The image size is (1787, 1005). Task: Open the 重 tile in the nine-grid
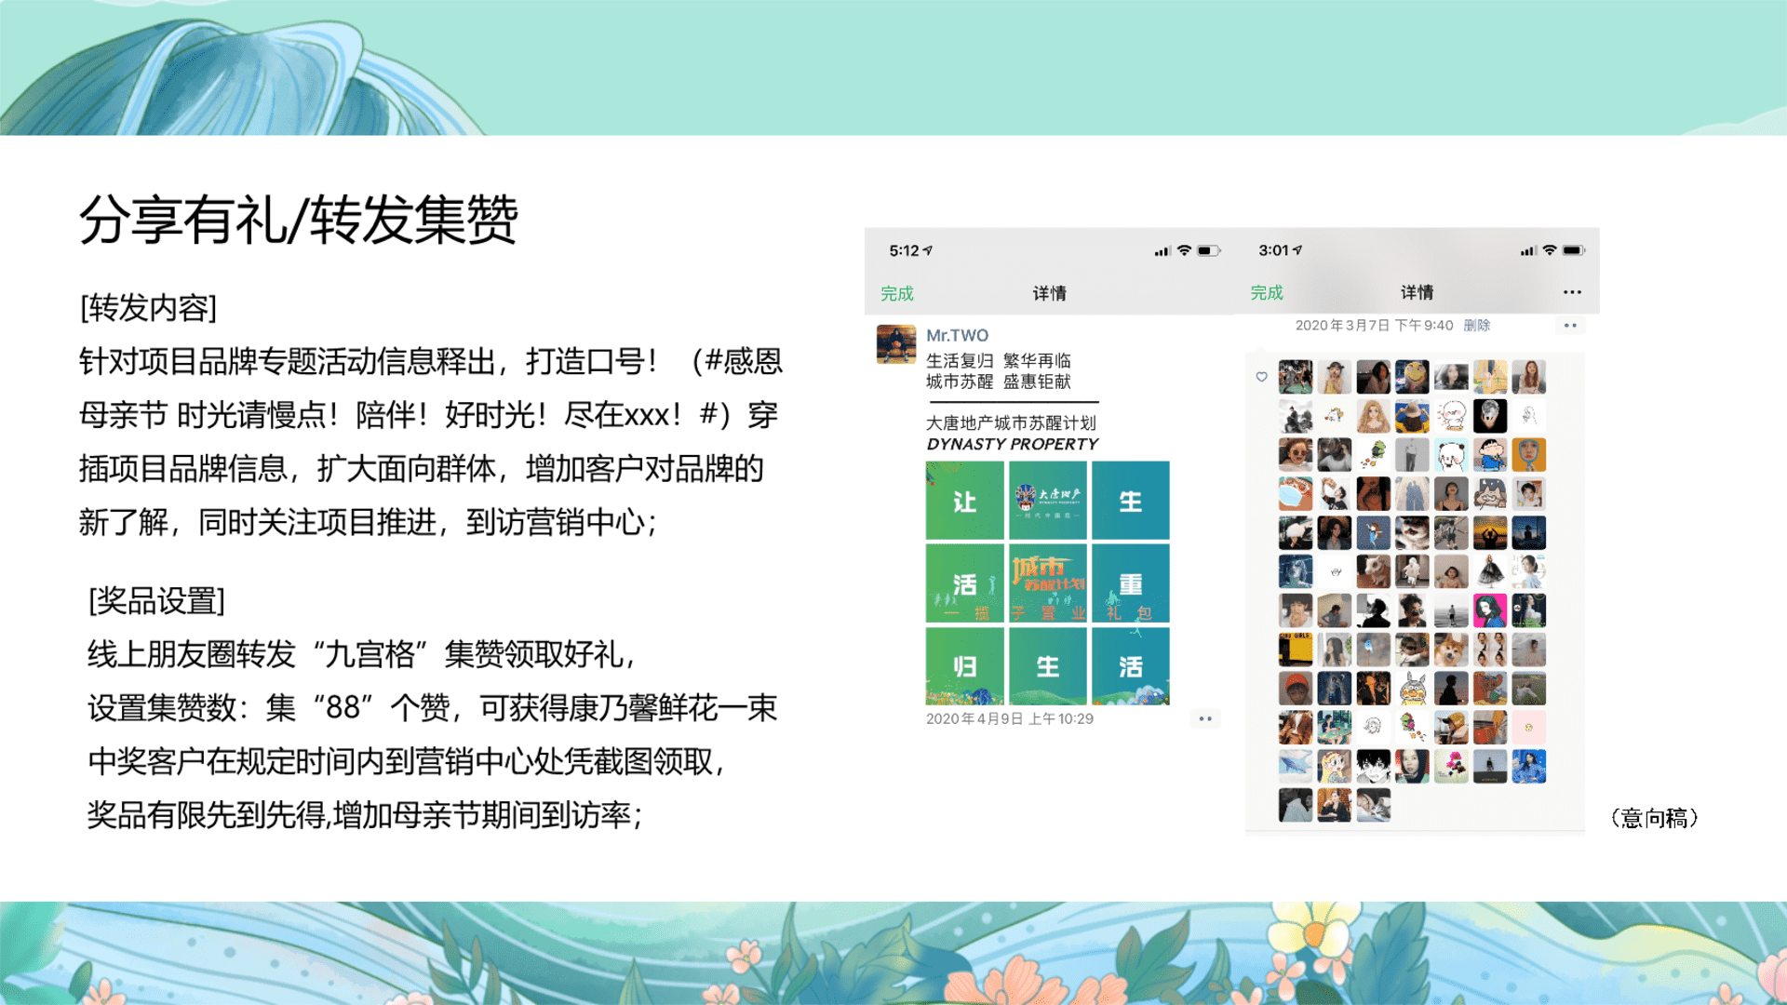[1131, 583]
